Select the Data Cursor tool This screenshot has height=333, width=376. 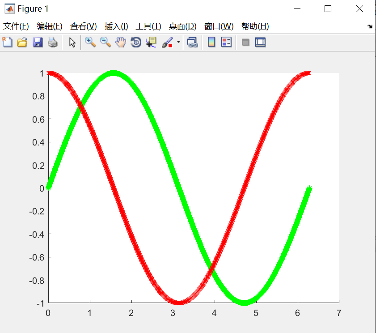tap(151, 42)
